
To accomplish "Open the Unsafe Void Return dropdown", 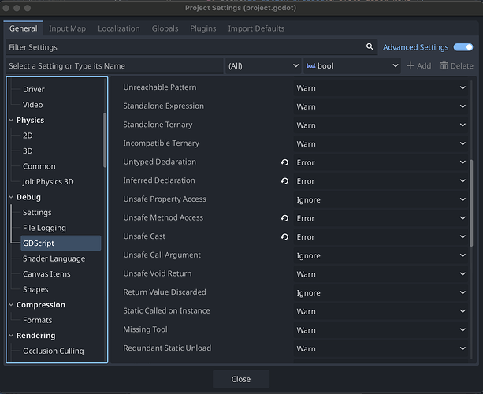I will click(381, 274).
